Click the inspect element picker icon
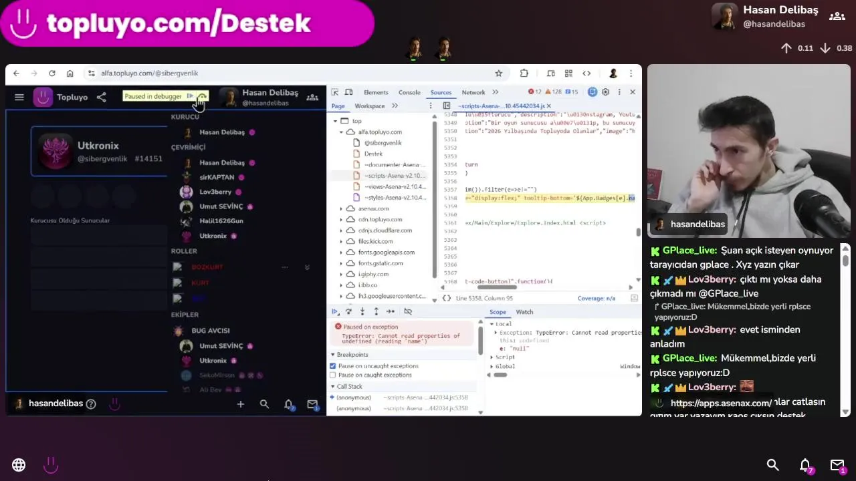 pos(335,92)
